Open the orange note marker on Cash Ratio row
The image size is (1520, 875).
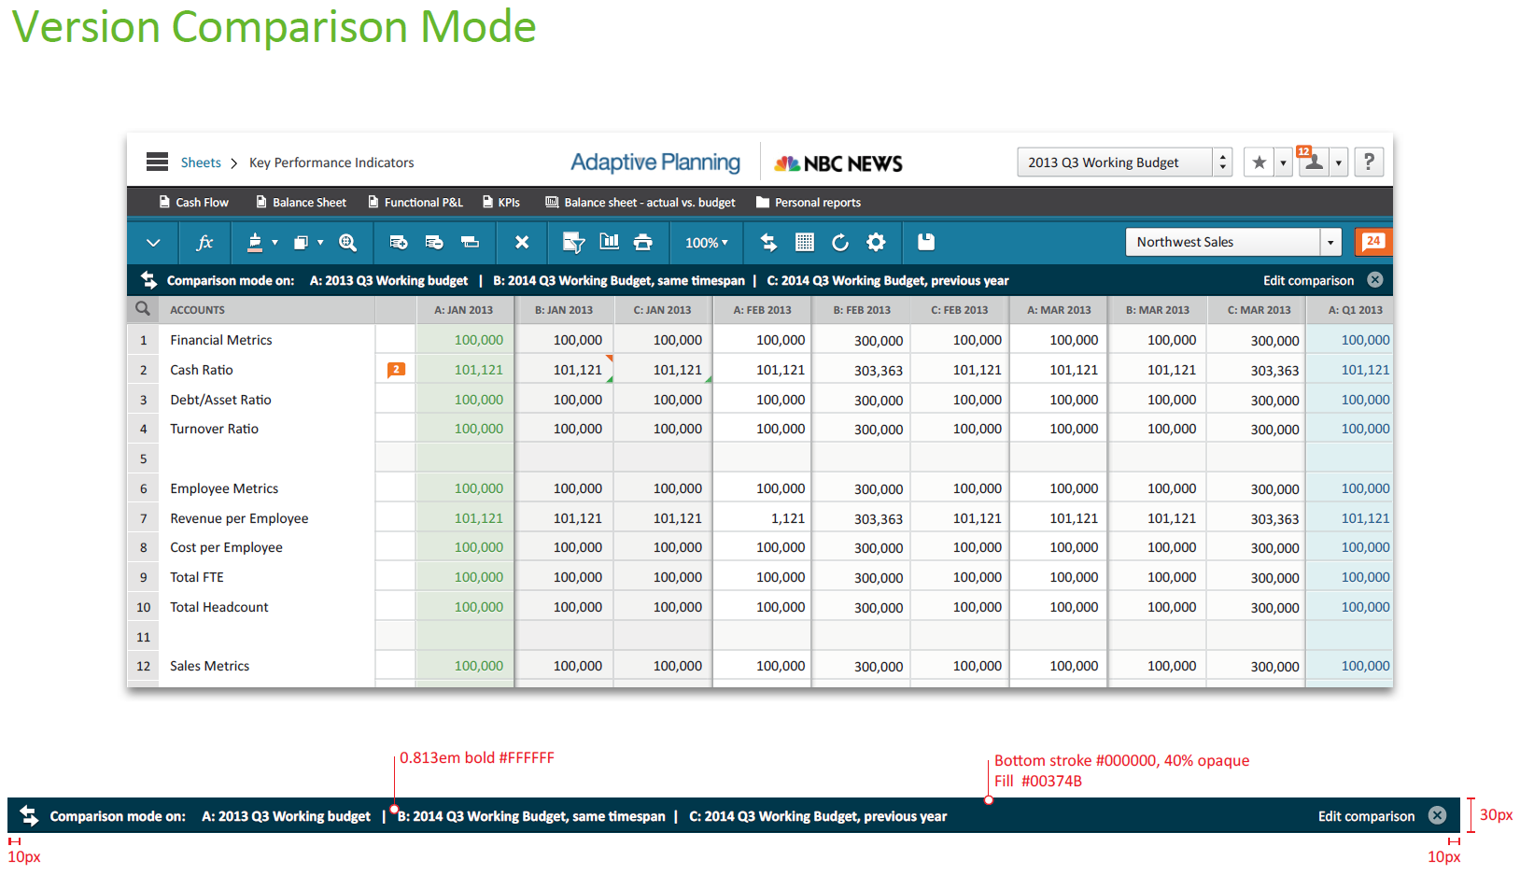coord(396,370)
